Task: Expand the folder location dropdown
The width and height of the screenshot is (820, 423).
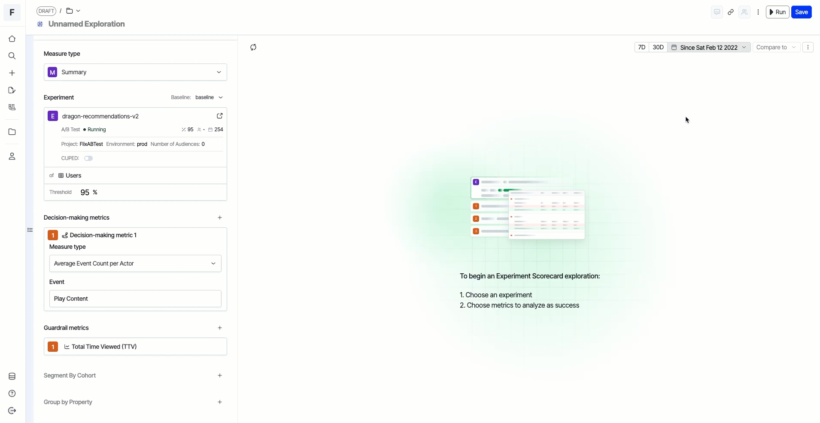Action: tap(73, 11)
